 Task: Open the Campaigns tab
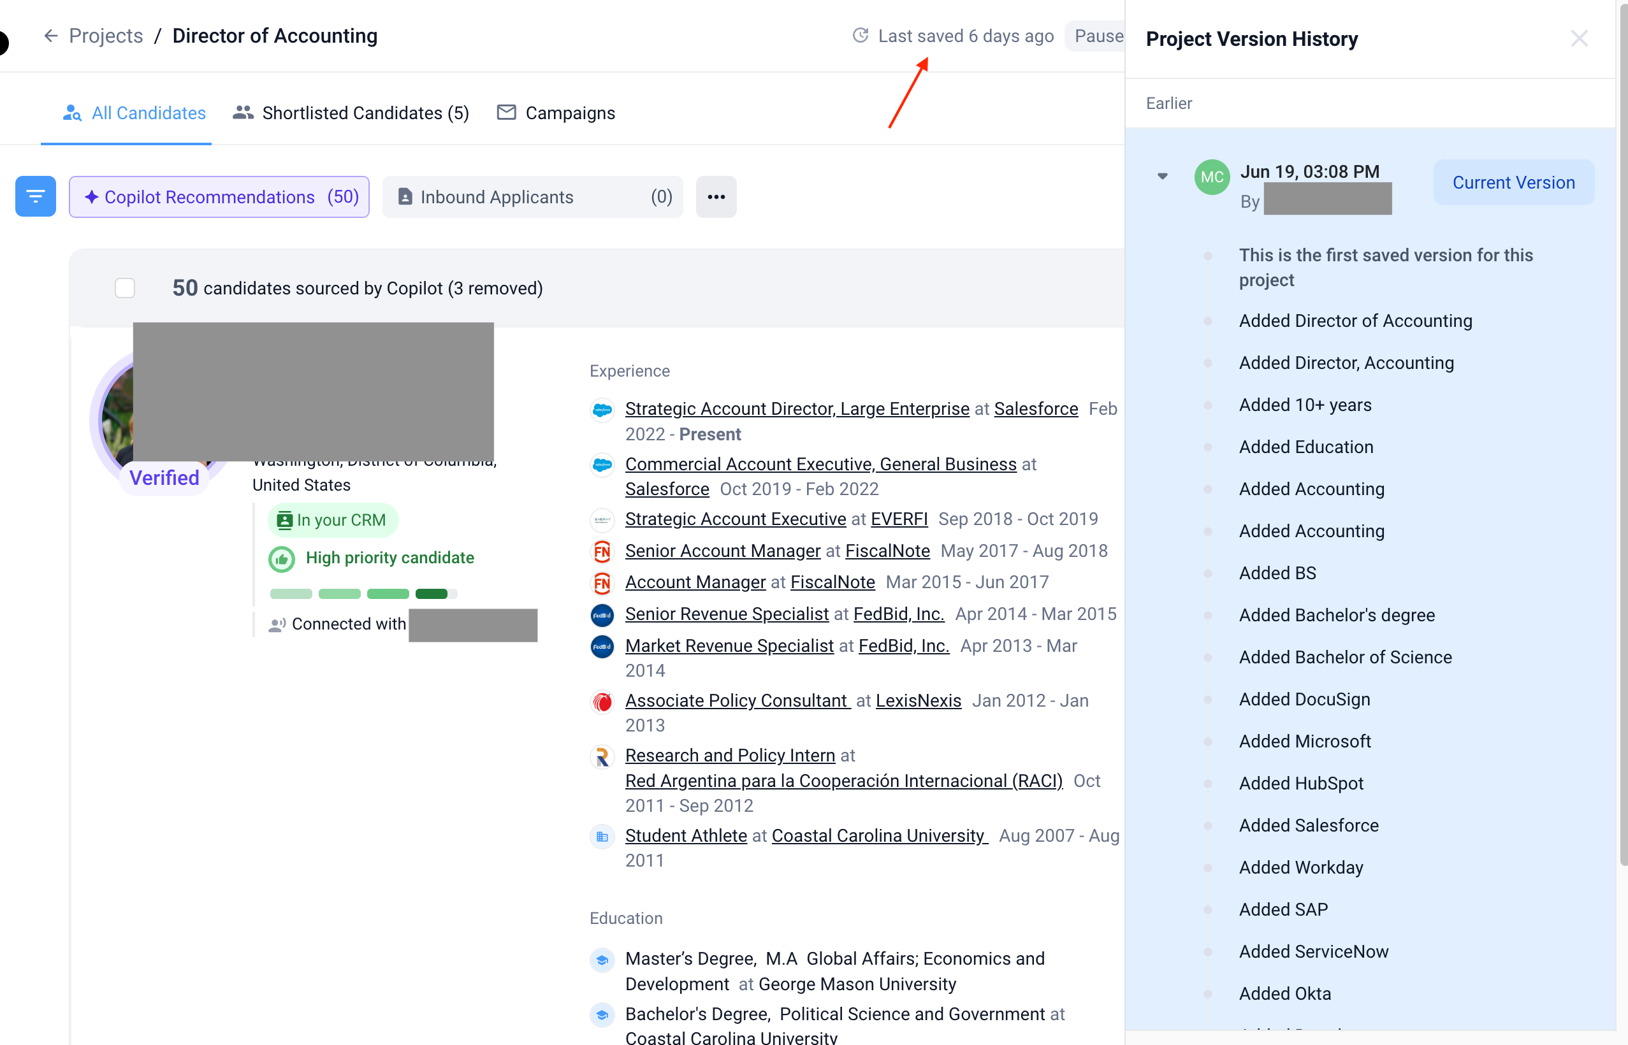click(556, 113)
